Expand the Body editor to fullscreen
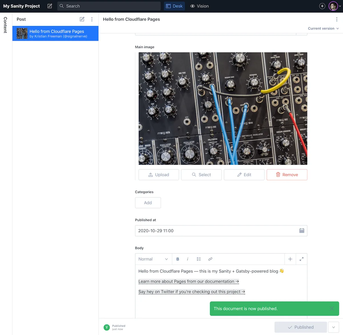Viewport: 343px width, 335px height. point(301,259)
